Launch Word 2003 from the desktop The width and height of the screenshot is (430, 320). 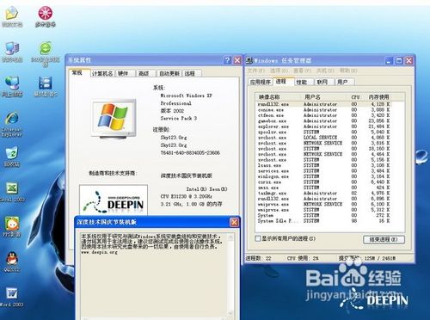[x=11, y=297]
